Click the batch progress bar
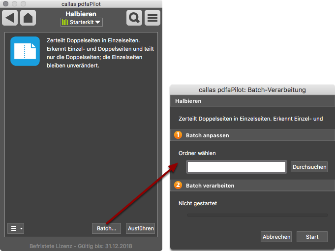 [x=257, y=215]
